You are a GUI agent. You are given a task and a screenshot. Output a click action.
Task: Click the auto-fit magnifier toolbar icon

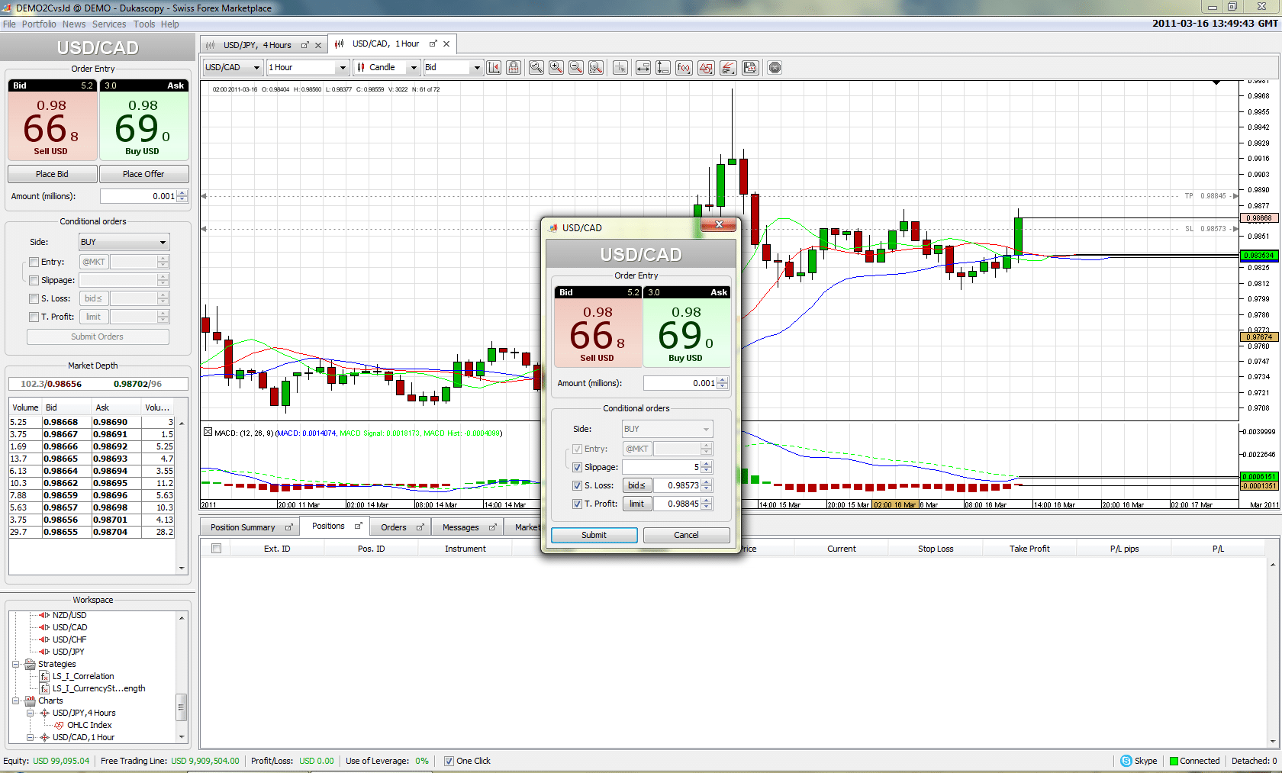pyautogui.click(x=536, y=68)
